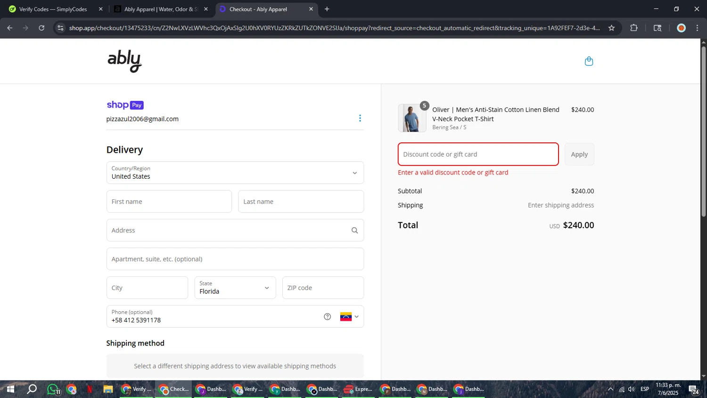The height and width of the screenshot is (398, 707).
Task: Click the Oliver T-Shirt product thumbnail
Action: [412, 118]
